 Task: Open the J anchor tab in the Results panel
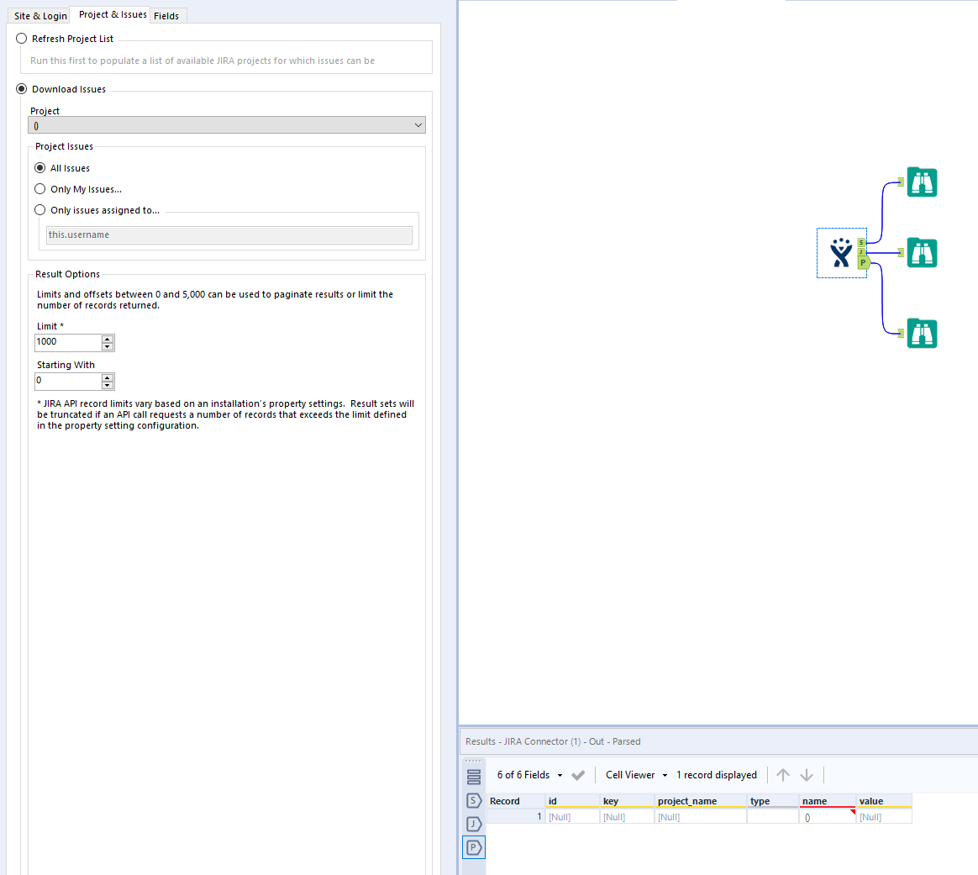(473, 824)
